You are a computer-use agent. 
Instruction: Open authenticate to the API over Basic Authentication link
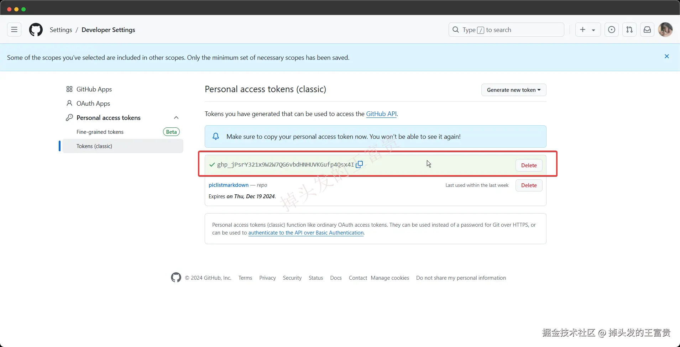tap(306, 233)
